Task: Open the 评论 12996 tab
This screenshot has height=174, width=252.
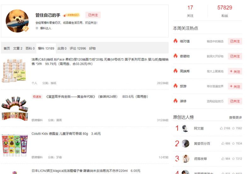Action: (x=77, y=49)
